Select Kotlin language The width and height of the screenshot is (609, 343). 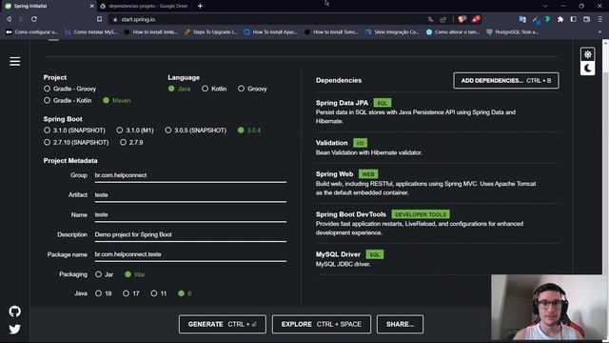[214, 89]
